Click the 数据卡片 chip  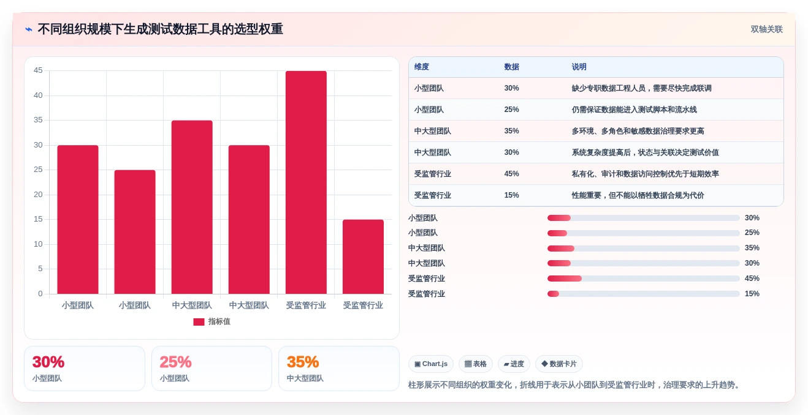[x=559, y=364]
